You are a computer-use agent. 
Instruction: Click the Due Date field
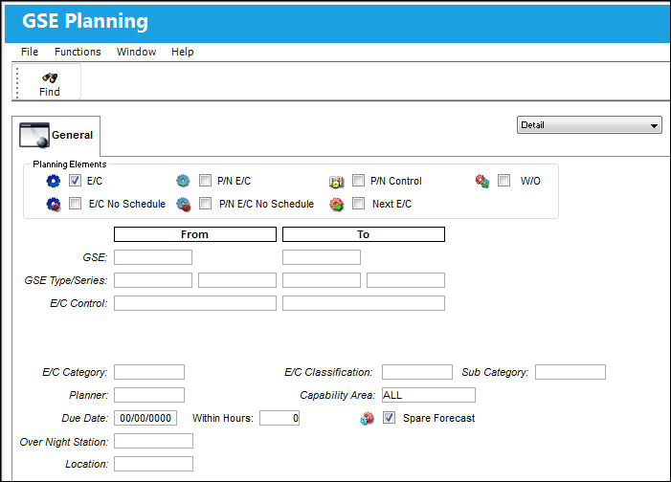[145, 418]
